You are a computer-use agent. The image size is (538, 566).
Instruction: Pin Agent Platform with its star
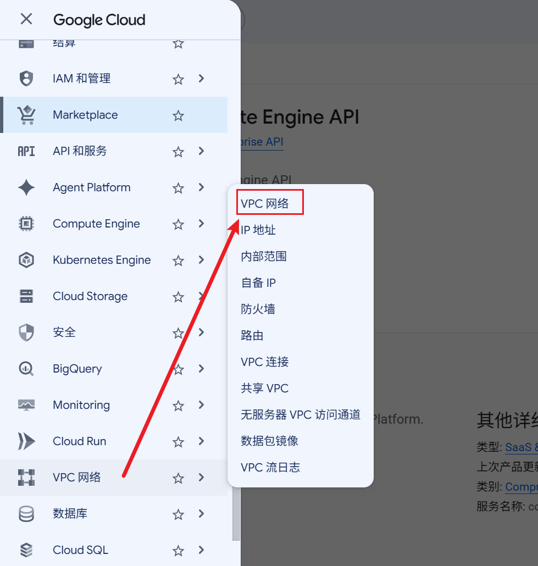[x=178, y=188]
